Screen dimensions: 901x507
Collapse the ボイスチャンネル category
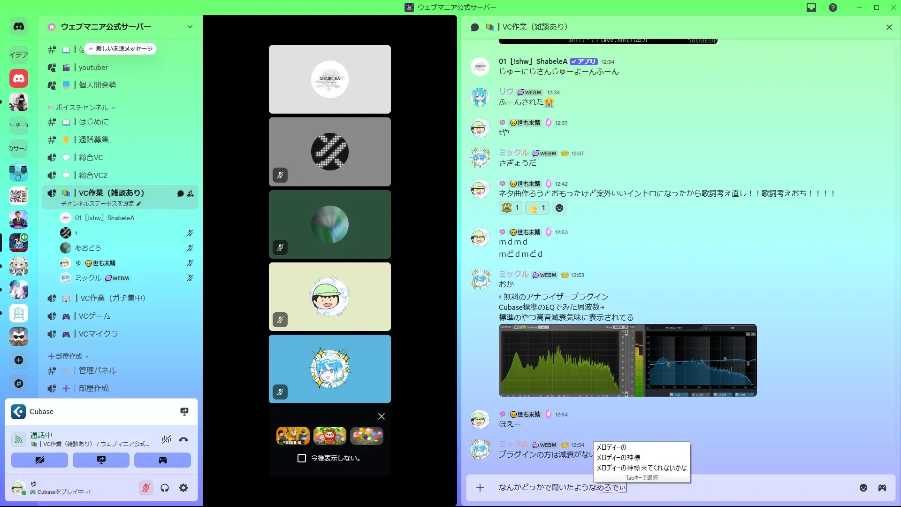click(82, 108)
